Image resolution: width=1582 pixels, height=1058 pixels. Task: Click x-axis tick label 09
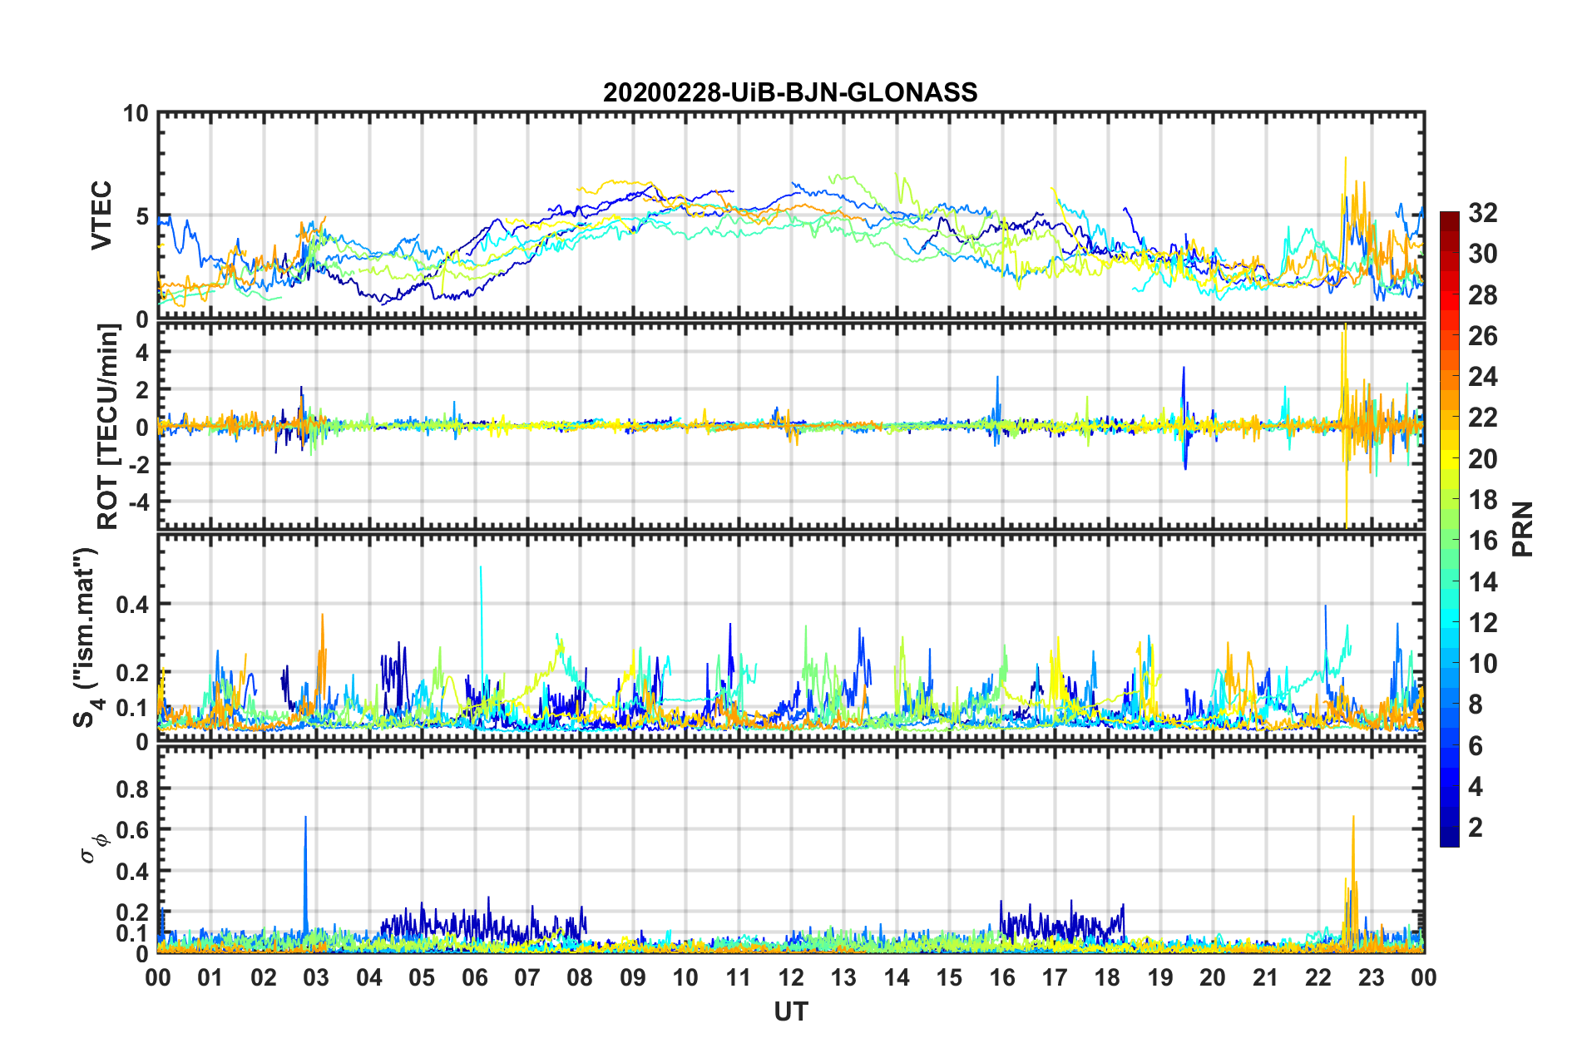click(x=633, y=977)
